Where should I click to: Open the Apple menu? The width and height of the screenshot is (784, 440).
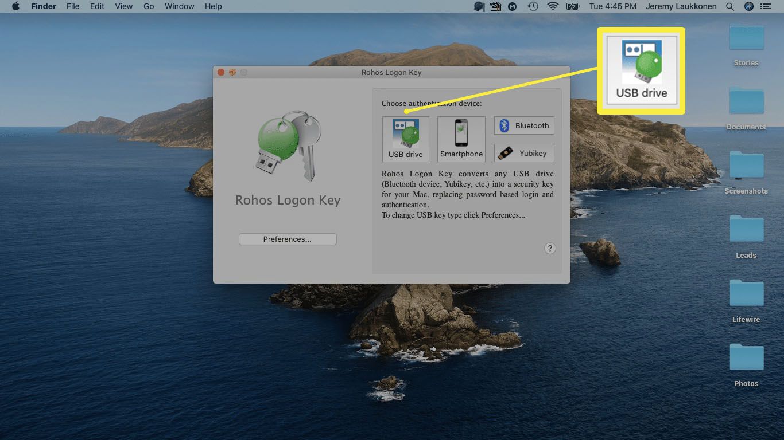coord(15,6)
